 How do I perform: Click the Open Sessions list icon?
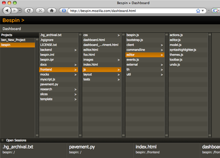[x=2, y=140]
